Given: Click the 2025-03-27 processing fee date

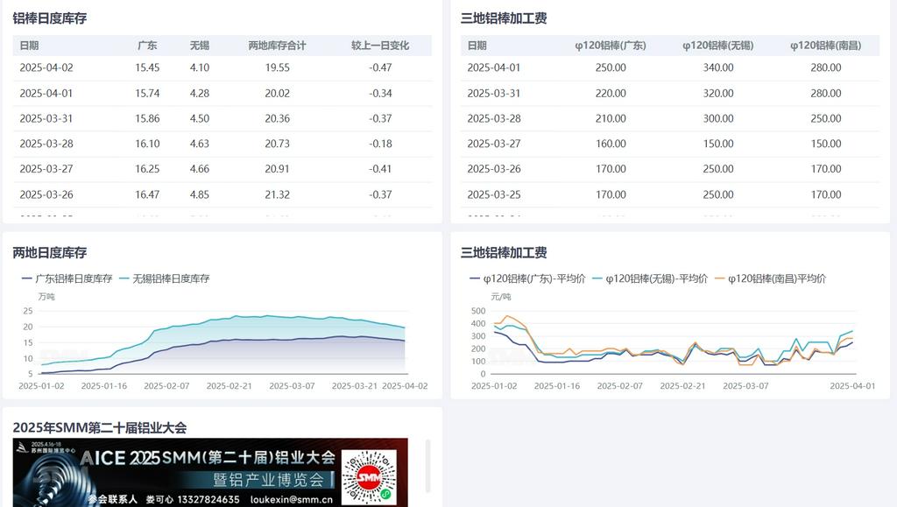Looking at the screenshot, I should click(494, 144).
